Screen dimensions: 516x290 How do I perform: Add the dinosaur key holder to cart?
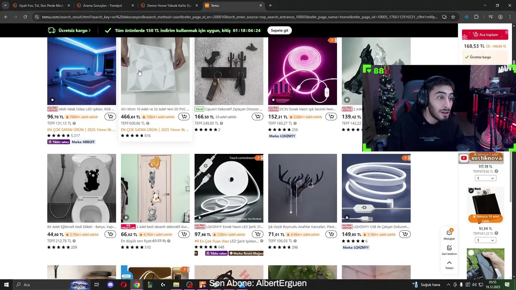pos(258,117)
